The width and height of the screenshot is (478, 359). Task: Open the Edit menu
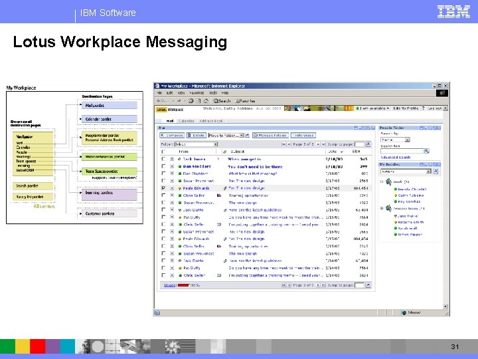(x=169, y=92)
